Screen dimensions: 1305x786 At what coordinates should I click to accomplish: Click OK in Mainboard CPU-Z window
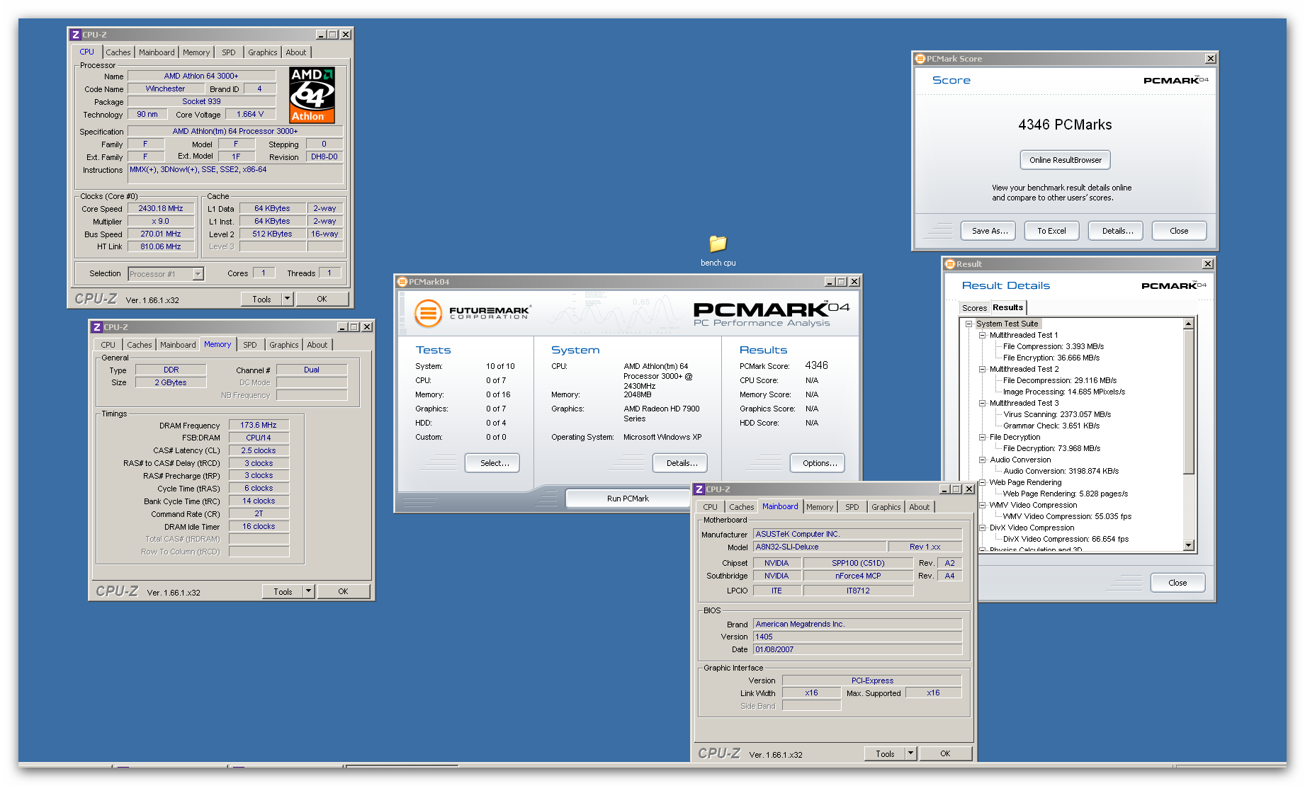coord(945,753)
